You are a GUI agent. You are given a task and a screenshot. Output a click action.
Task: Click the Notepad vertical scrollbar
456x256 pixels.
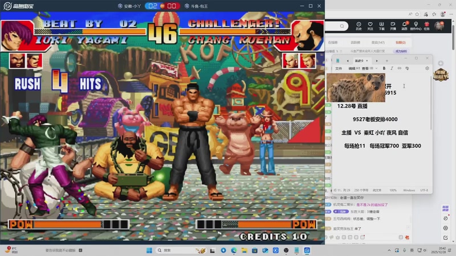tap(431, 102)
